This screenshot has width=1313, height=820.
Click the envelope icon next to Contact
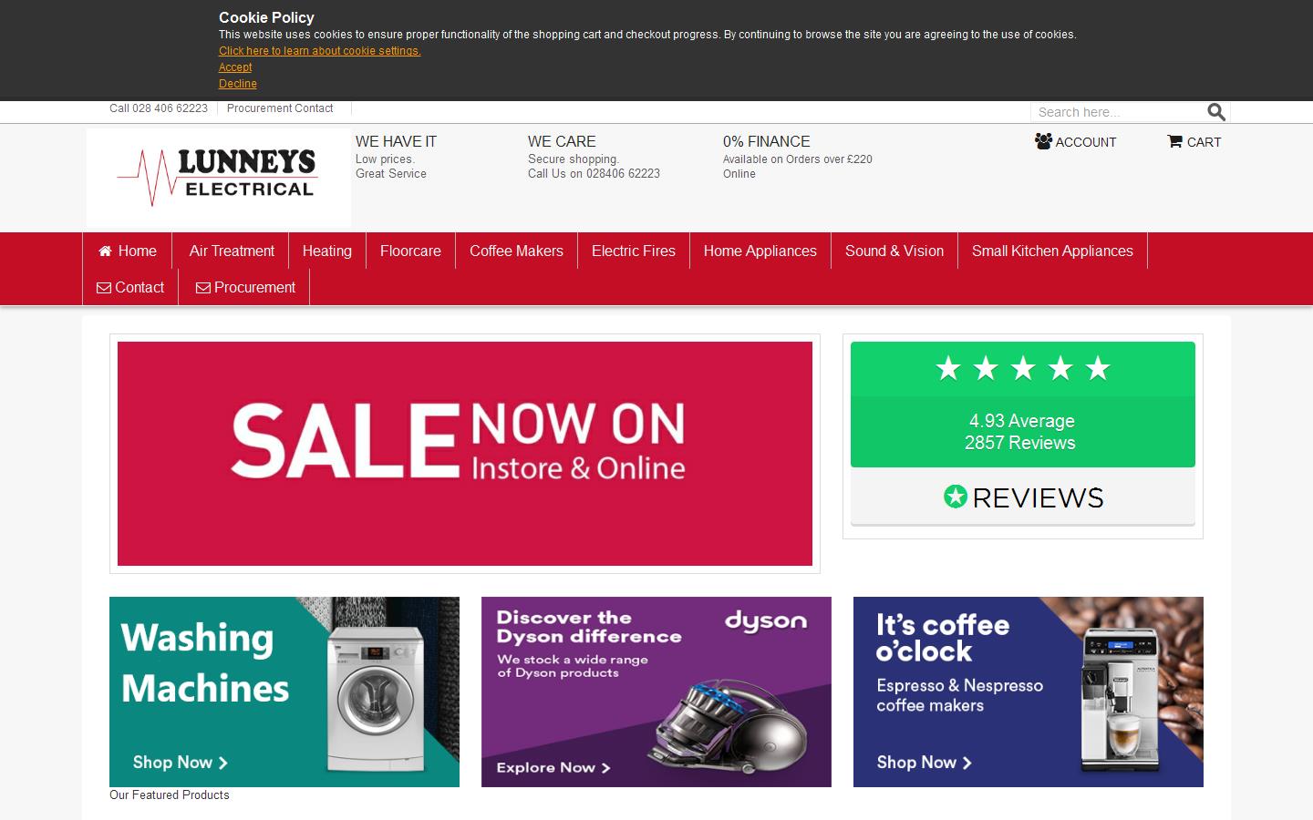[103, 287]
